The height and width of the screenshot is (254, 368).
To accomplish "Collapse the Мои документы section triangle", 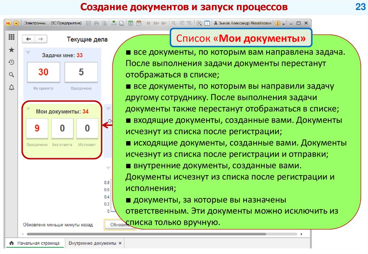I will 28,109.
